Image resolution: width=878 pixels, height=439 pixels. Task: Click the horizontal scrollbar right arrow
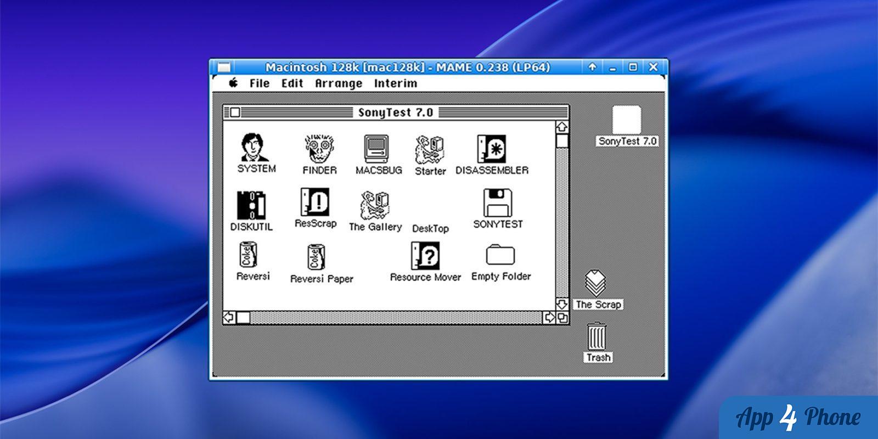click(x=549, y=317)
